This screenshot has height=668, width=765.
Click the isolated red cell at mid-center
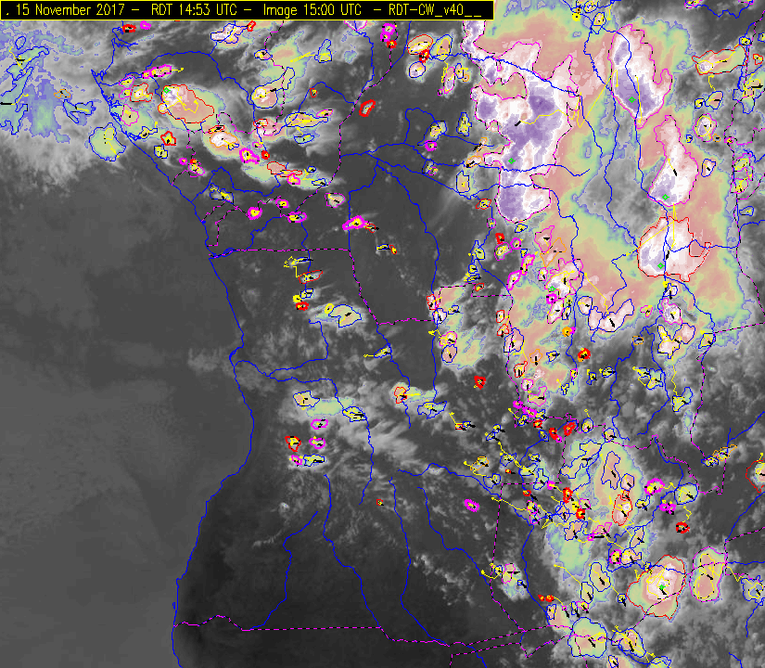pyautogui.click(x=480, y=380)
